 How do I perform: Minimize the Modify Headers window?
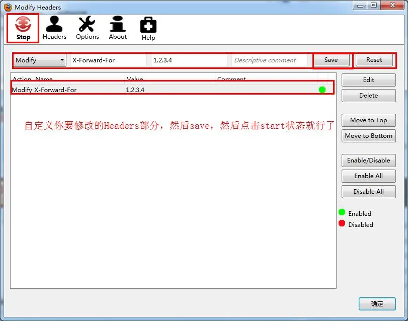click(x=360, y=5)
